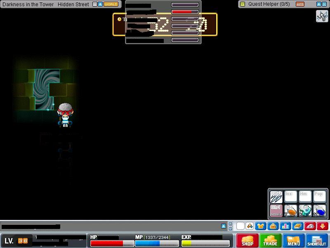Click the timer clock icon
Screen dimensions: 330x248
click(x=119, y=19)
